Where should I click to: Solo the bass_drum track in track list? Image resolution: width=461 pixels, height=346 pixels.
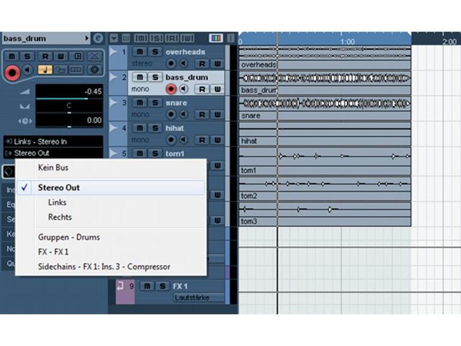[x=155, y=77]
